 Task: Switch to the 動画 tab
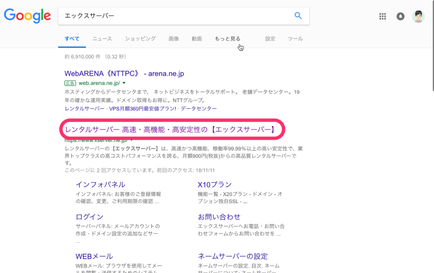pos(197,38)
